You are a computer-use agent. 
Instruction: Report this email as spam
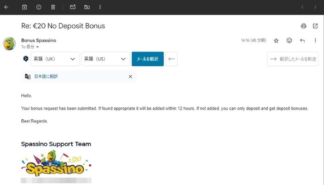(x=38, y=7)
